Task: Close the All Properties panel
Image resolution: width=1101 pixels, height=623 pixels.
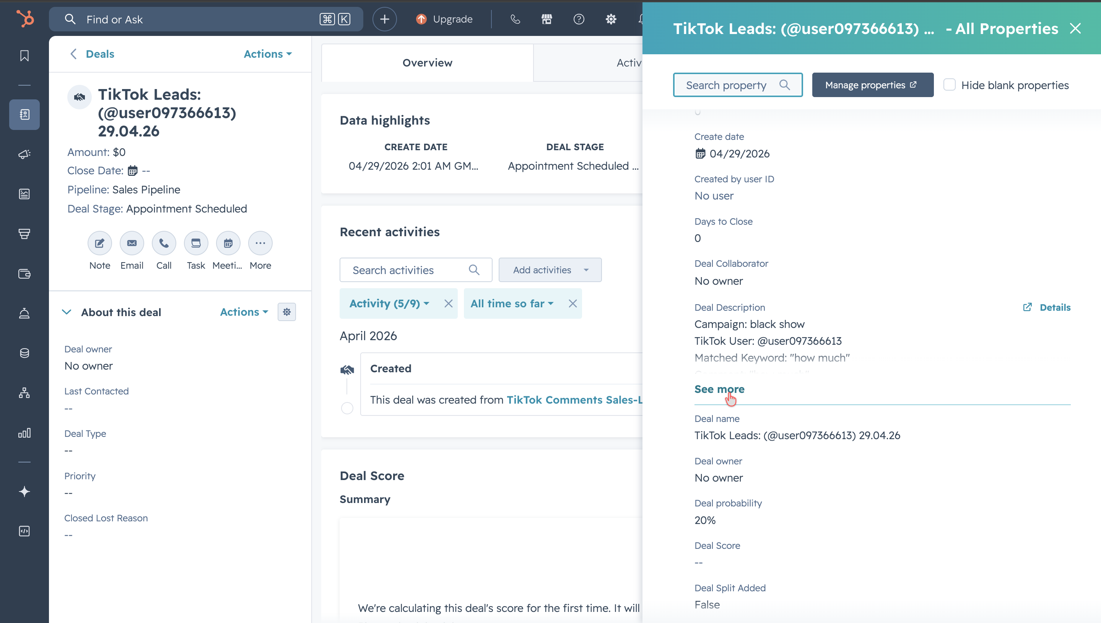Action: tap(1075, 29)
